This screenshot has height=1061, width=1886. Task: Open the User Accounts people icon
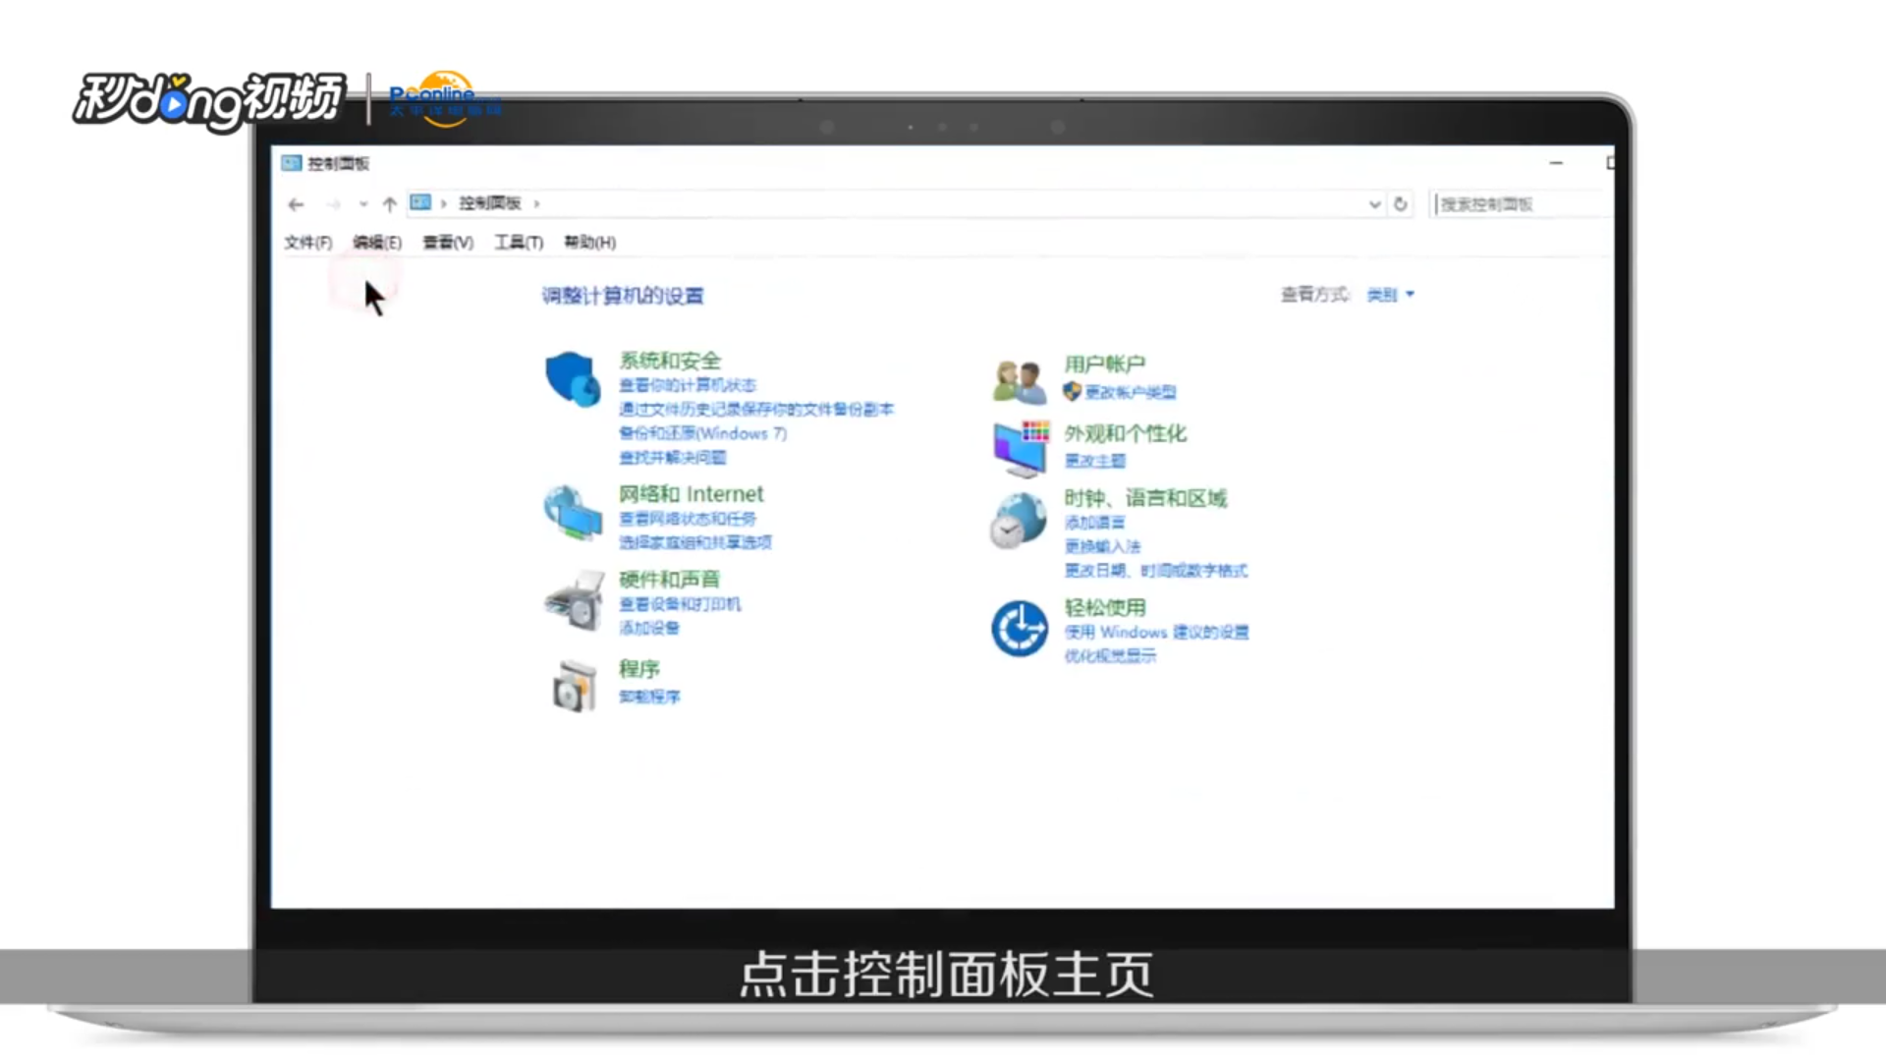coord(1019,382)
